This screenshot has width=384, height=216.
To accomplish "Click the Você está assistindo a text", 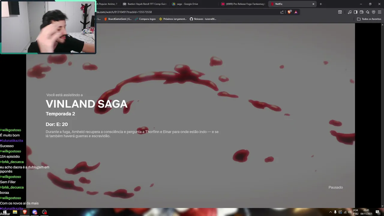I will tap(64, 95).
